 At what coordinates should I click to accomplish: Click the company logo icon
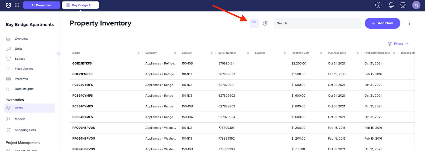pyautogui.click(x=8, y=5)
